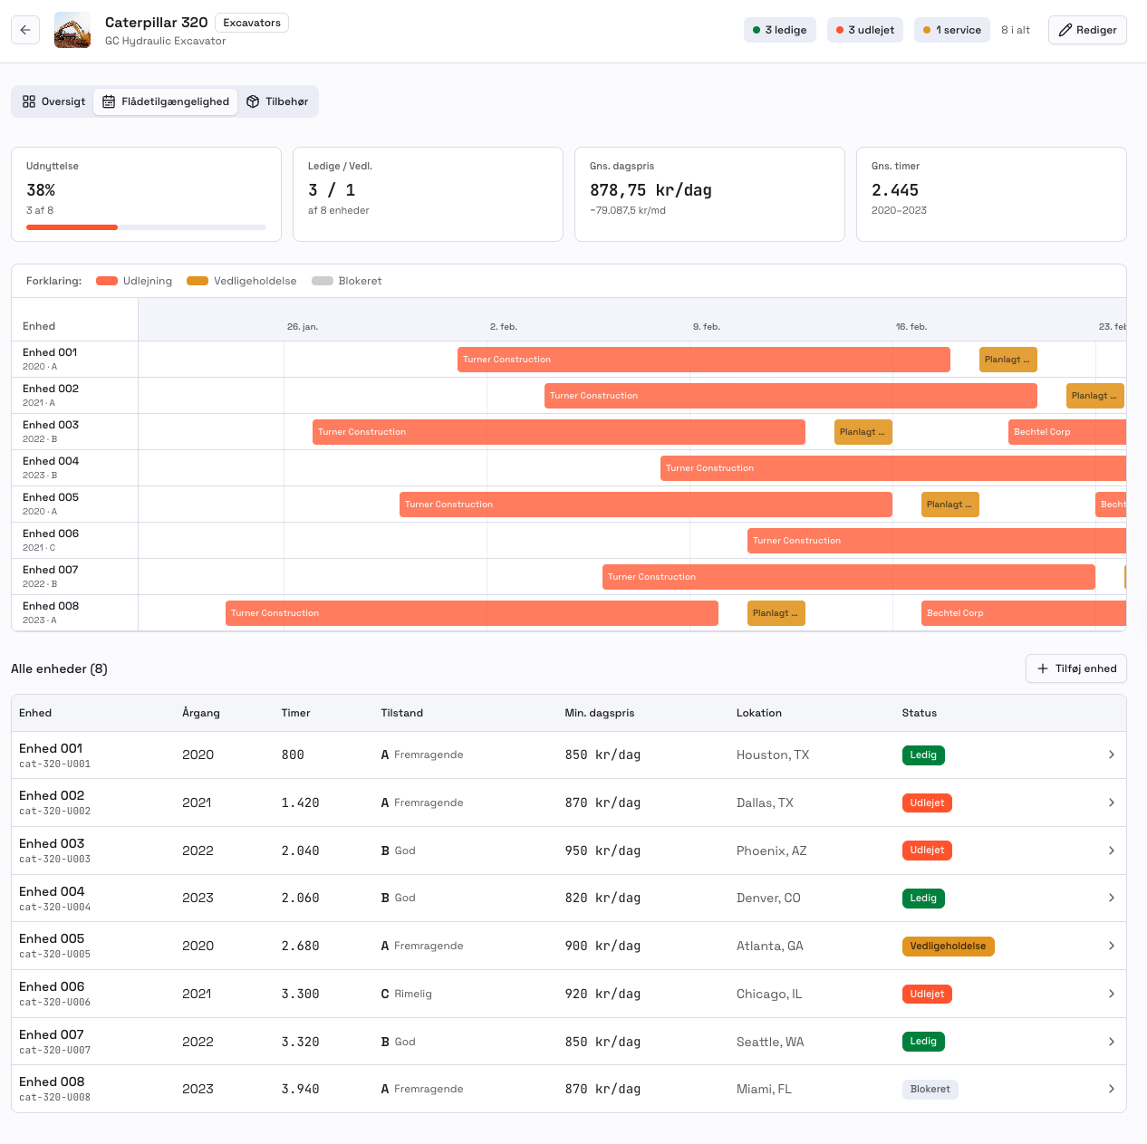Click the Vedligeholdelse status badge for Enhed 005
The width and height of the screenshot is (1147, 1144).
[x=948, y=946]
